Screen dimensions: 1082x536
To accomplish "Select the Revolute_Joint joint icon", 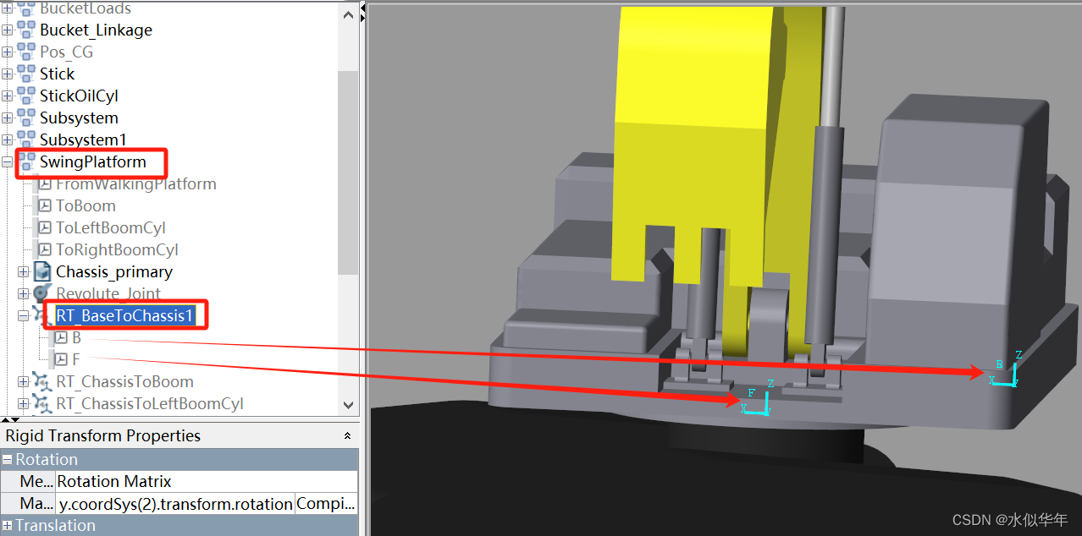I will coord(41,293).
